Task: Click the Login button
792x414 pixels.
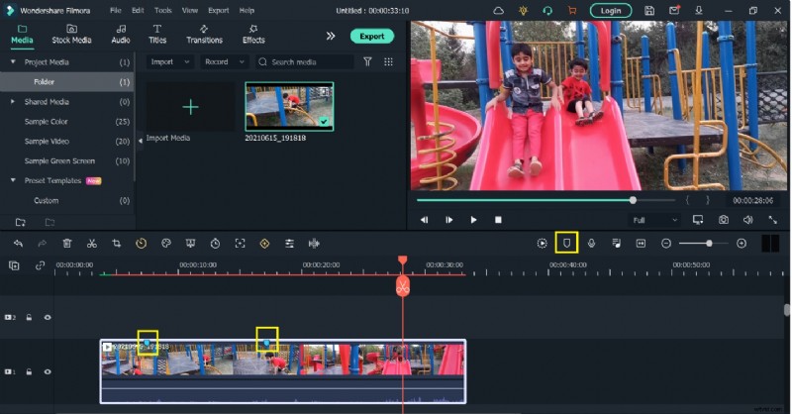Action: [611, 11]
